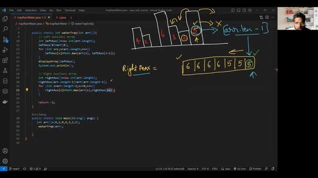Image resolution: width=318 pixels, height=178 pixels.
Task: Click the CRLF end-of-line selector
Action: 215,169
